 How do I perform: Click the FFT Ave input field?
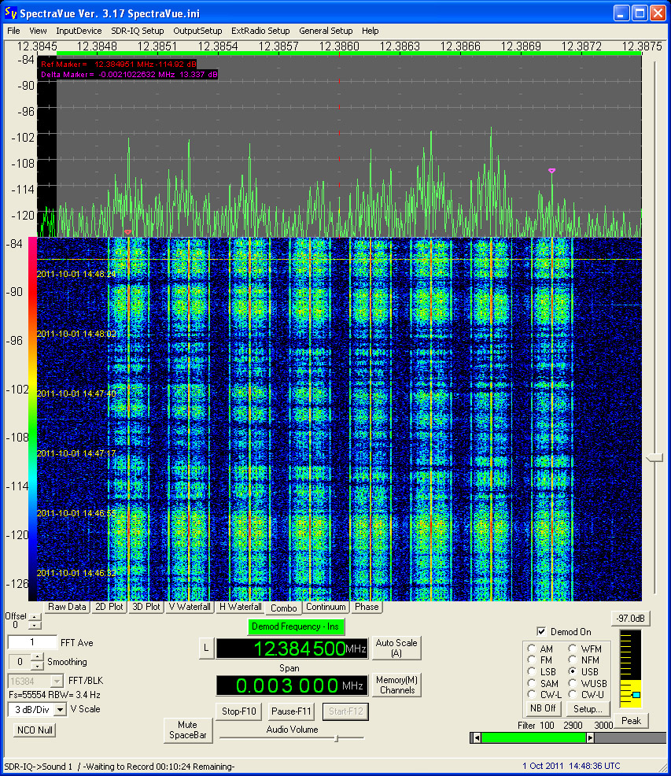[32, 642]
